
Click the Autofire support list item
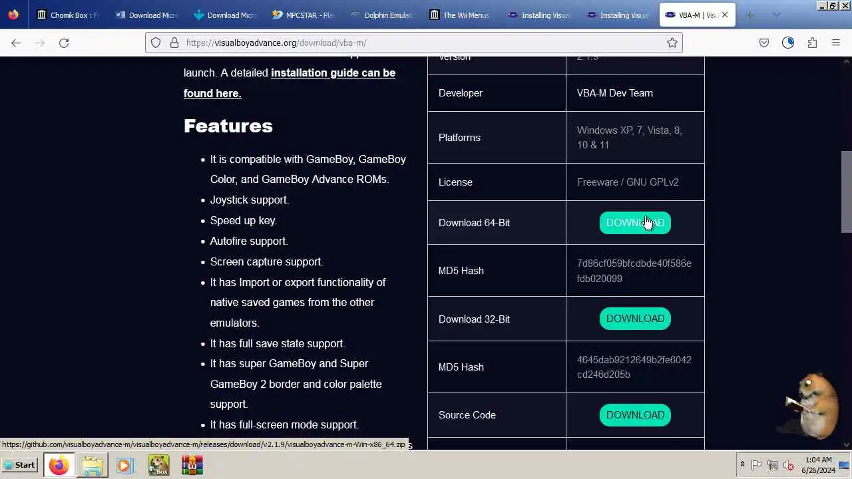(248, 241)
